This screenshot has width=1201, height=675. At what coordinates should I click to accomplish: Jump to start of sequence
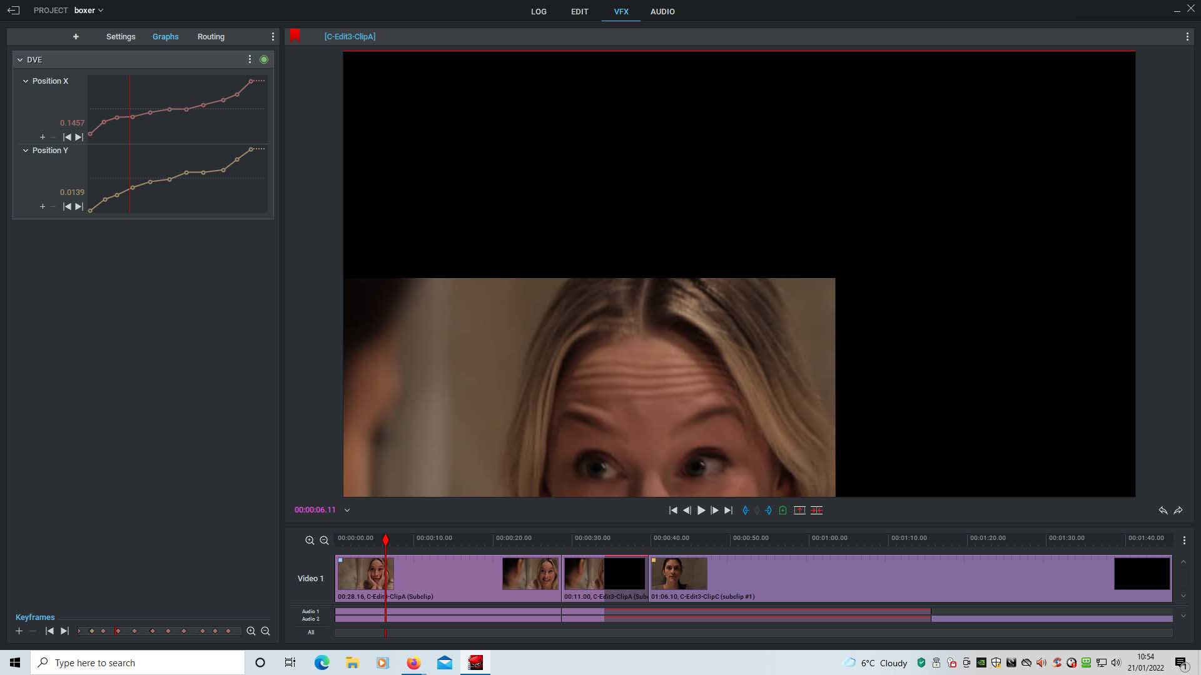[x=673, y=511]
